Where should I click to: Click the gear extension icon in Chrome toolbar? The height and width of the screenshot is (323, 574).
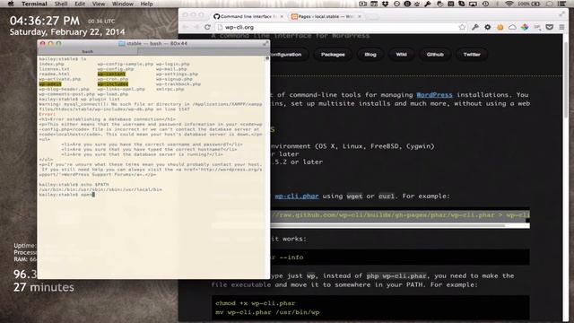pos(488,27)
